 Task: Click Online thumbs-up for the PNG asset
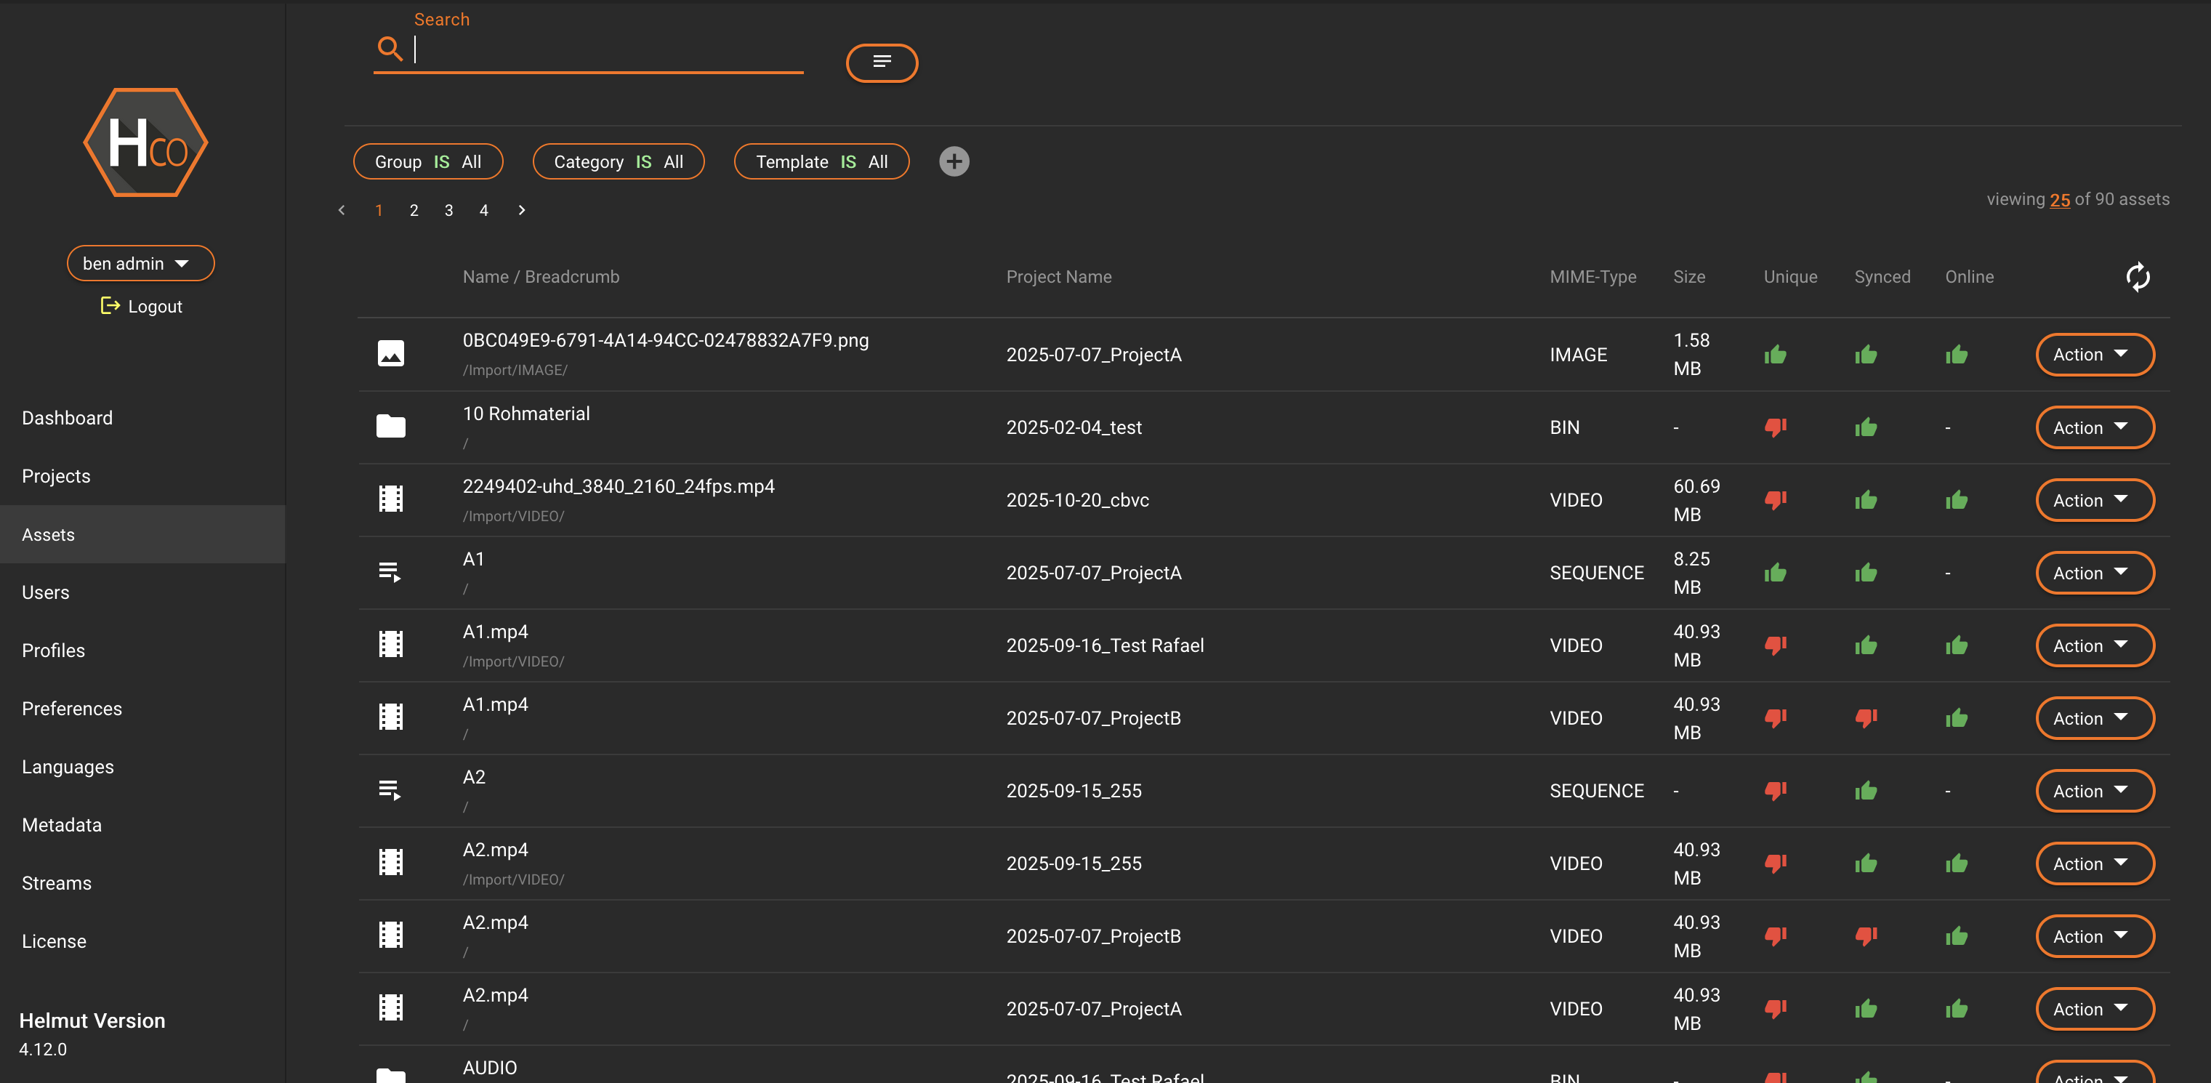coord(1956,355)
